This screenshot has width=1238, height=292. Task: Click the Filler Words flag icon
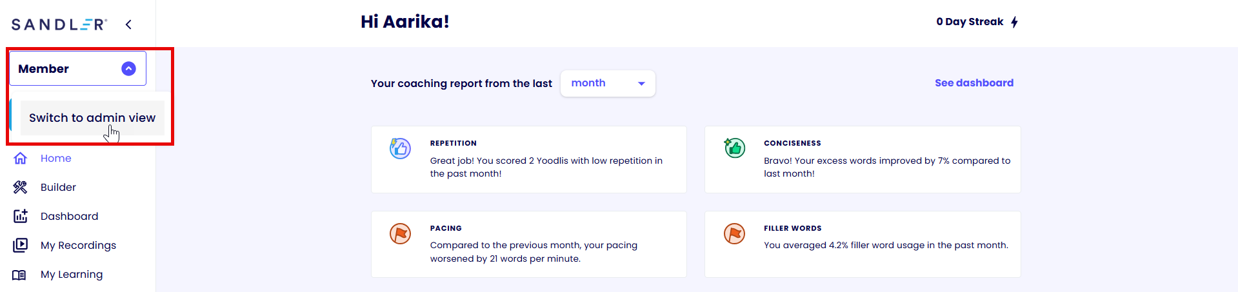[734, 233]
